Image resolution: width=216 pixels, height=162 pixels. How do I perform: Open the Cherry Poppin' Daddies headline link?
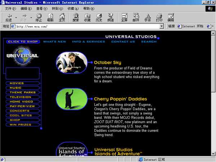120,99
